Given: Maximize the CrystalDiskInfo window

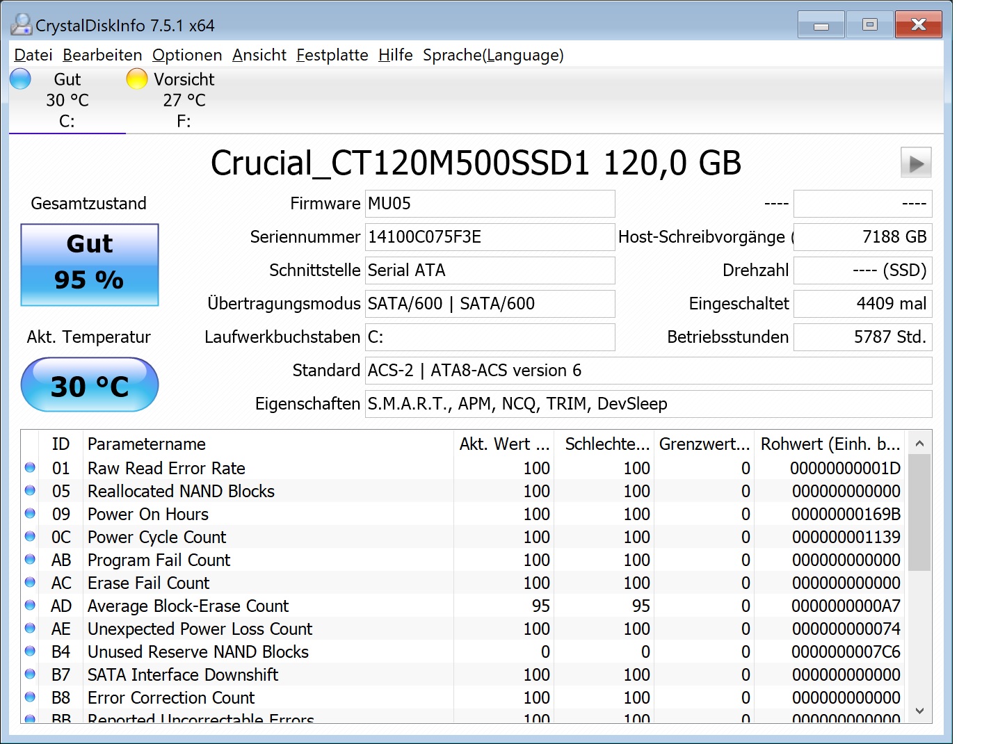Looking at the screenshot, I should (x=869, y=25).
